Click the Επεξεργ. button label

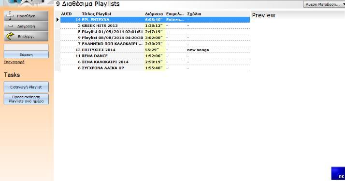(x=26, y=37)
